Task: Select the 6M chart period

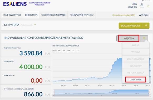Action: (68, 51)
